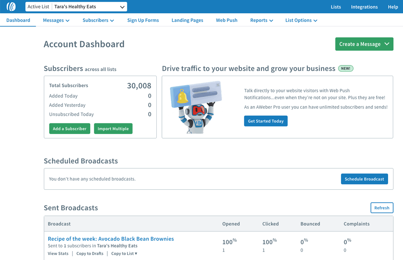Viewport: 403px width, 260px height.
Task: Open the Reports dropdown menu
Action: (262, 20)
